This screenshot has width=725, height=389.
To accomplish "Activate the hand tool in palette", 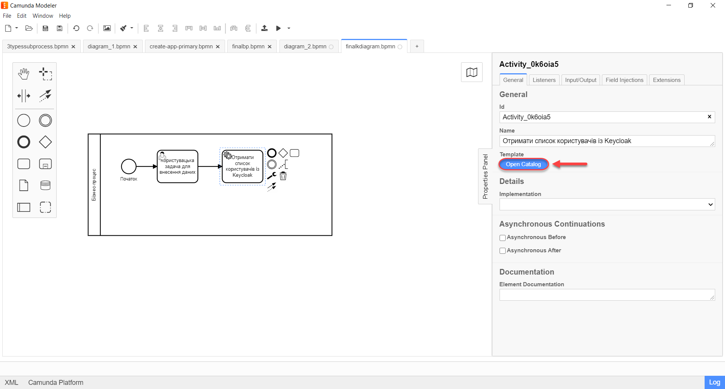I will [24, 74].
